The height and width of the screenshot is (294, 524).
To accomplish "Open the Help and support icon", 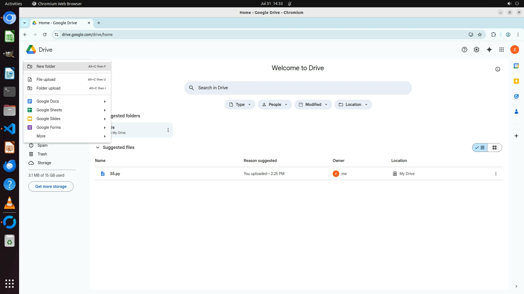I will (x=465, y=50).
